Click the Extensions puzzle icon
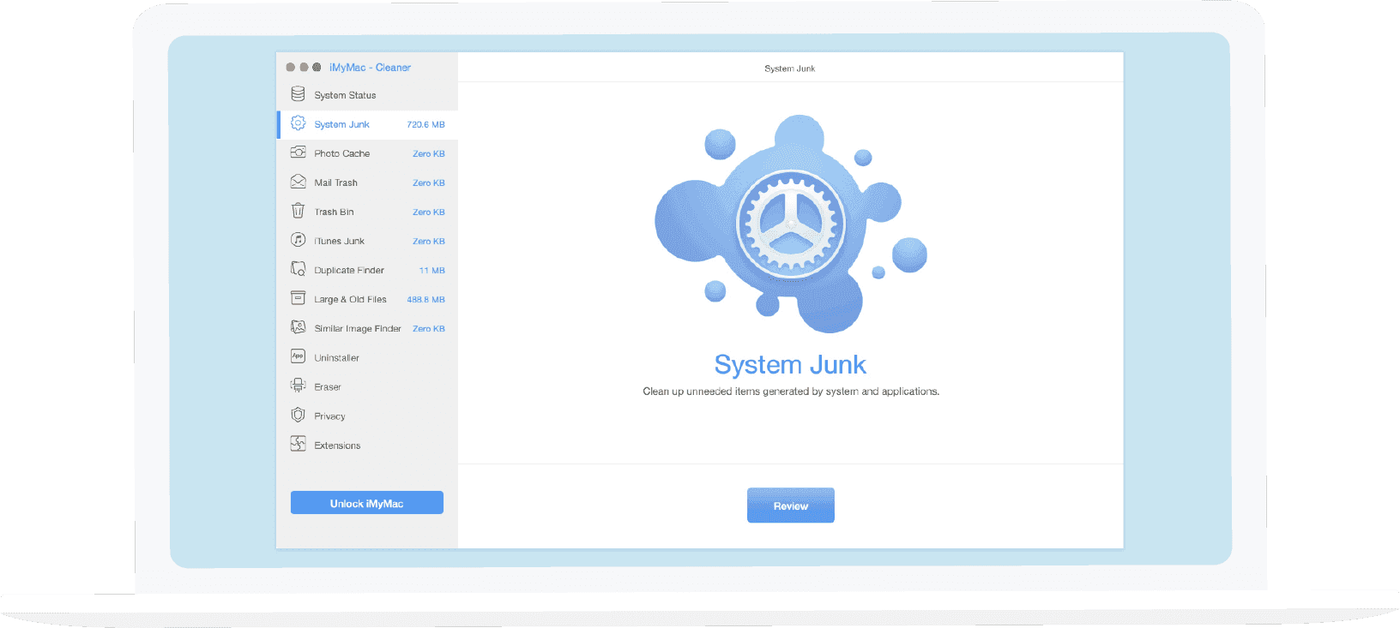Screen dimensions: 1400x628 pos(298,444)
